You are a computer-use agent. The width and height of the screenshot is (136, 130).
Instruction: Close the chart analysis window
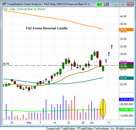tap(130, 4)
